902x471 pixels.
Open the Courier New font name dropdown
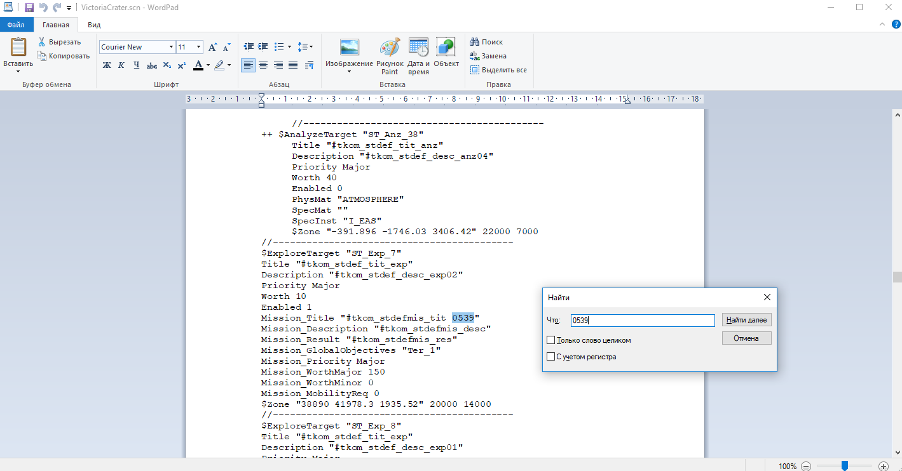tap(172, 47)
